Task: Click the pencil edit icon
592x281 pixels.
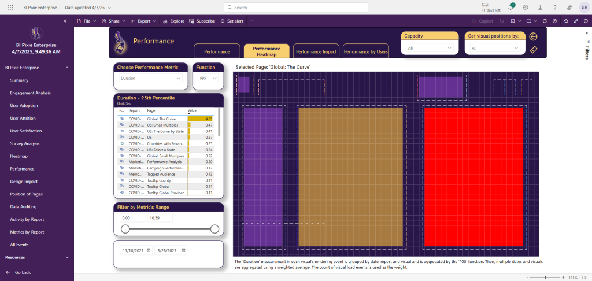Action: tap(576, 21)
